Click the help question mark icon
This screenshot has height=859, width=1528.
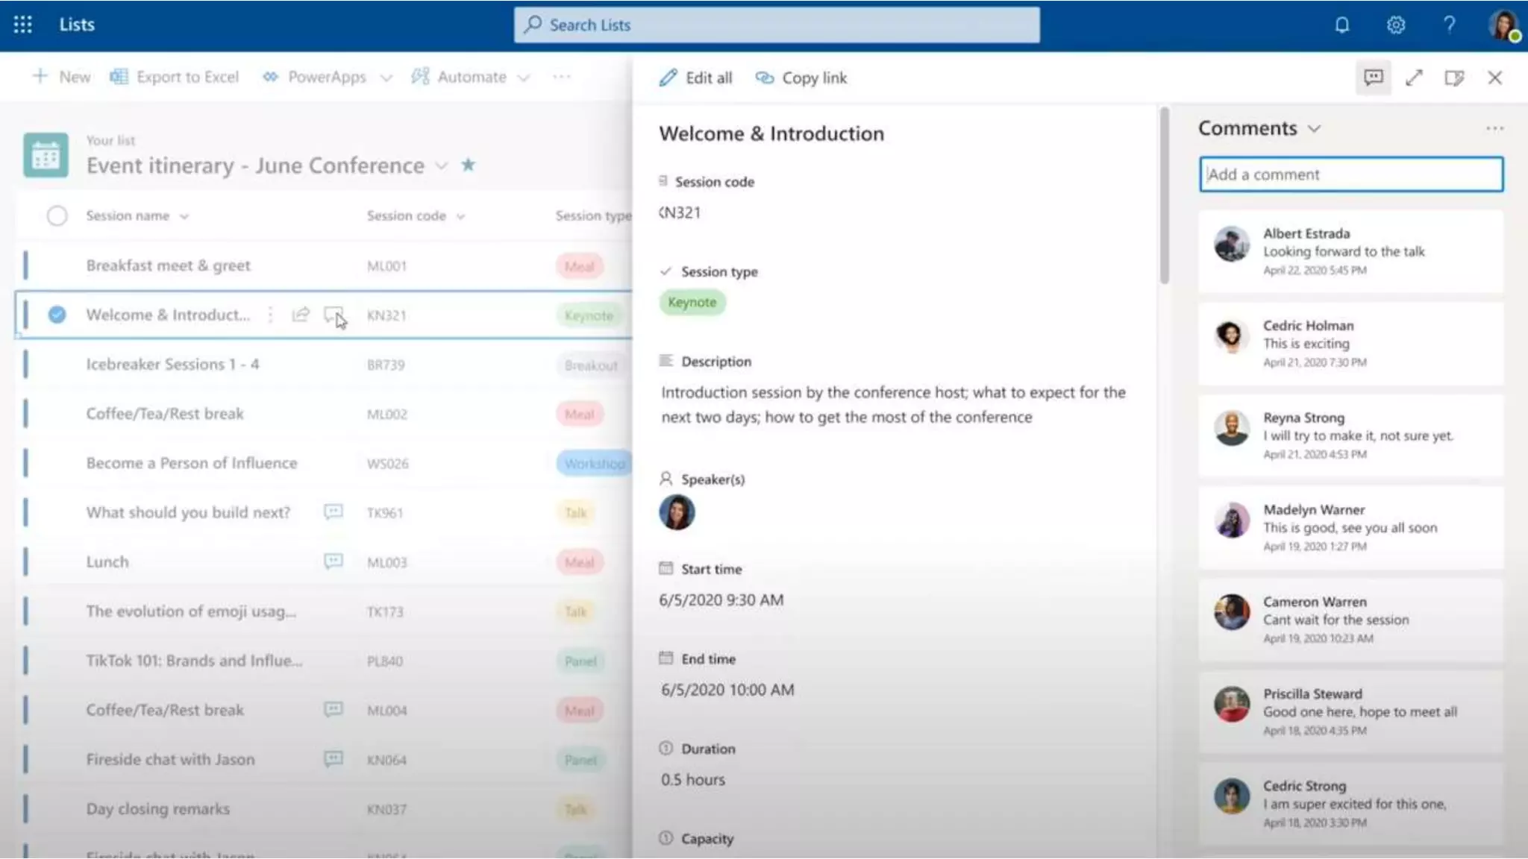pos(1449,25)
